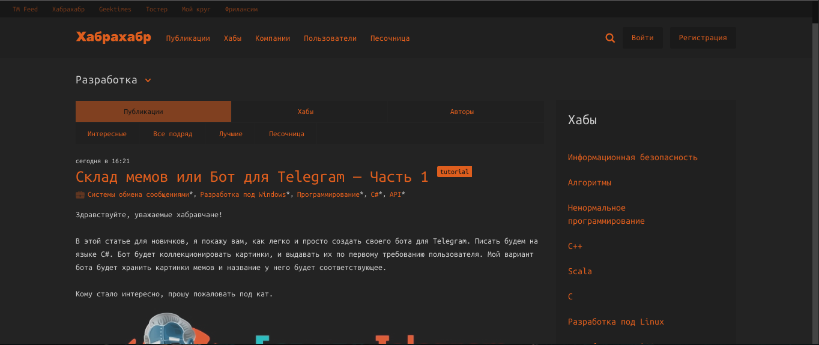Click the сегодня в 16:21 timestamp
This screenshot has height=345, width=819.
coord(103,161)
